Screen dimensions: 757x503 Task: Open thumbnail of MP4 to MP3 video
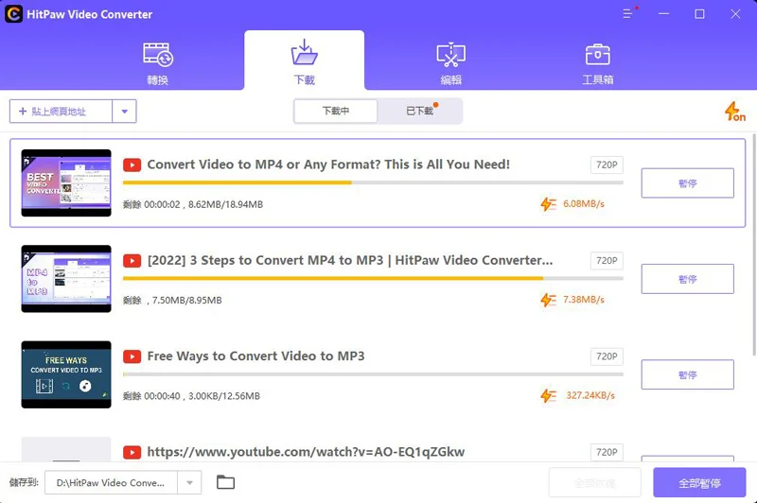pyautogui.click(x=66, y=279)
